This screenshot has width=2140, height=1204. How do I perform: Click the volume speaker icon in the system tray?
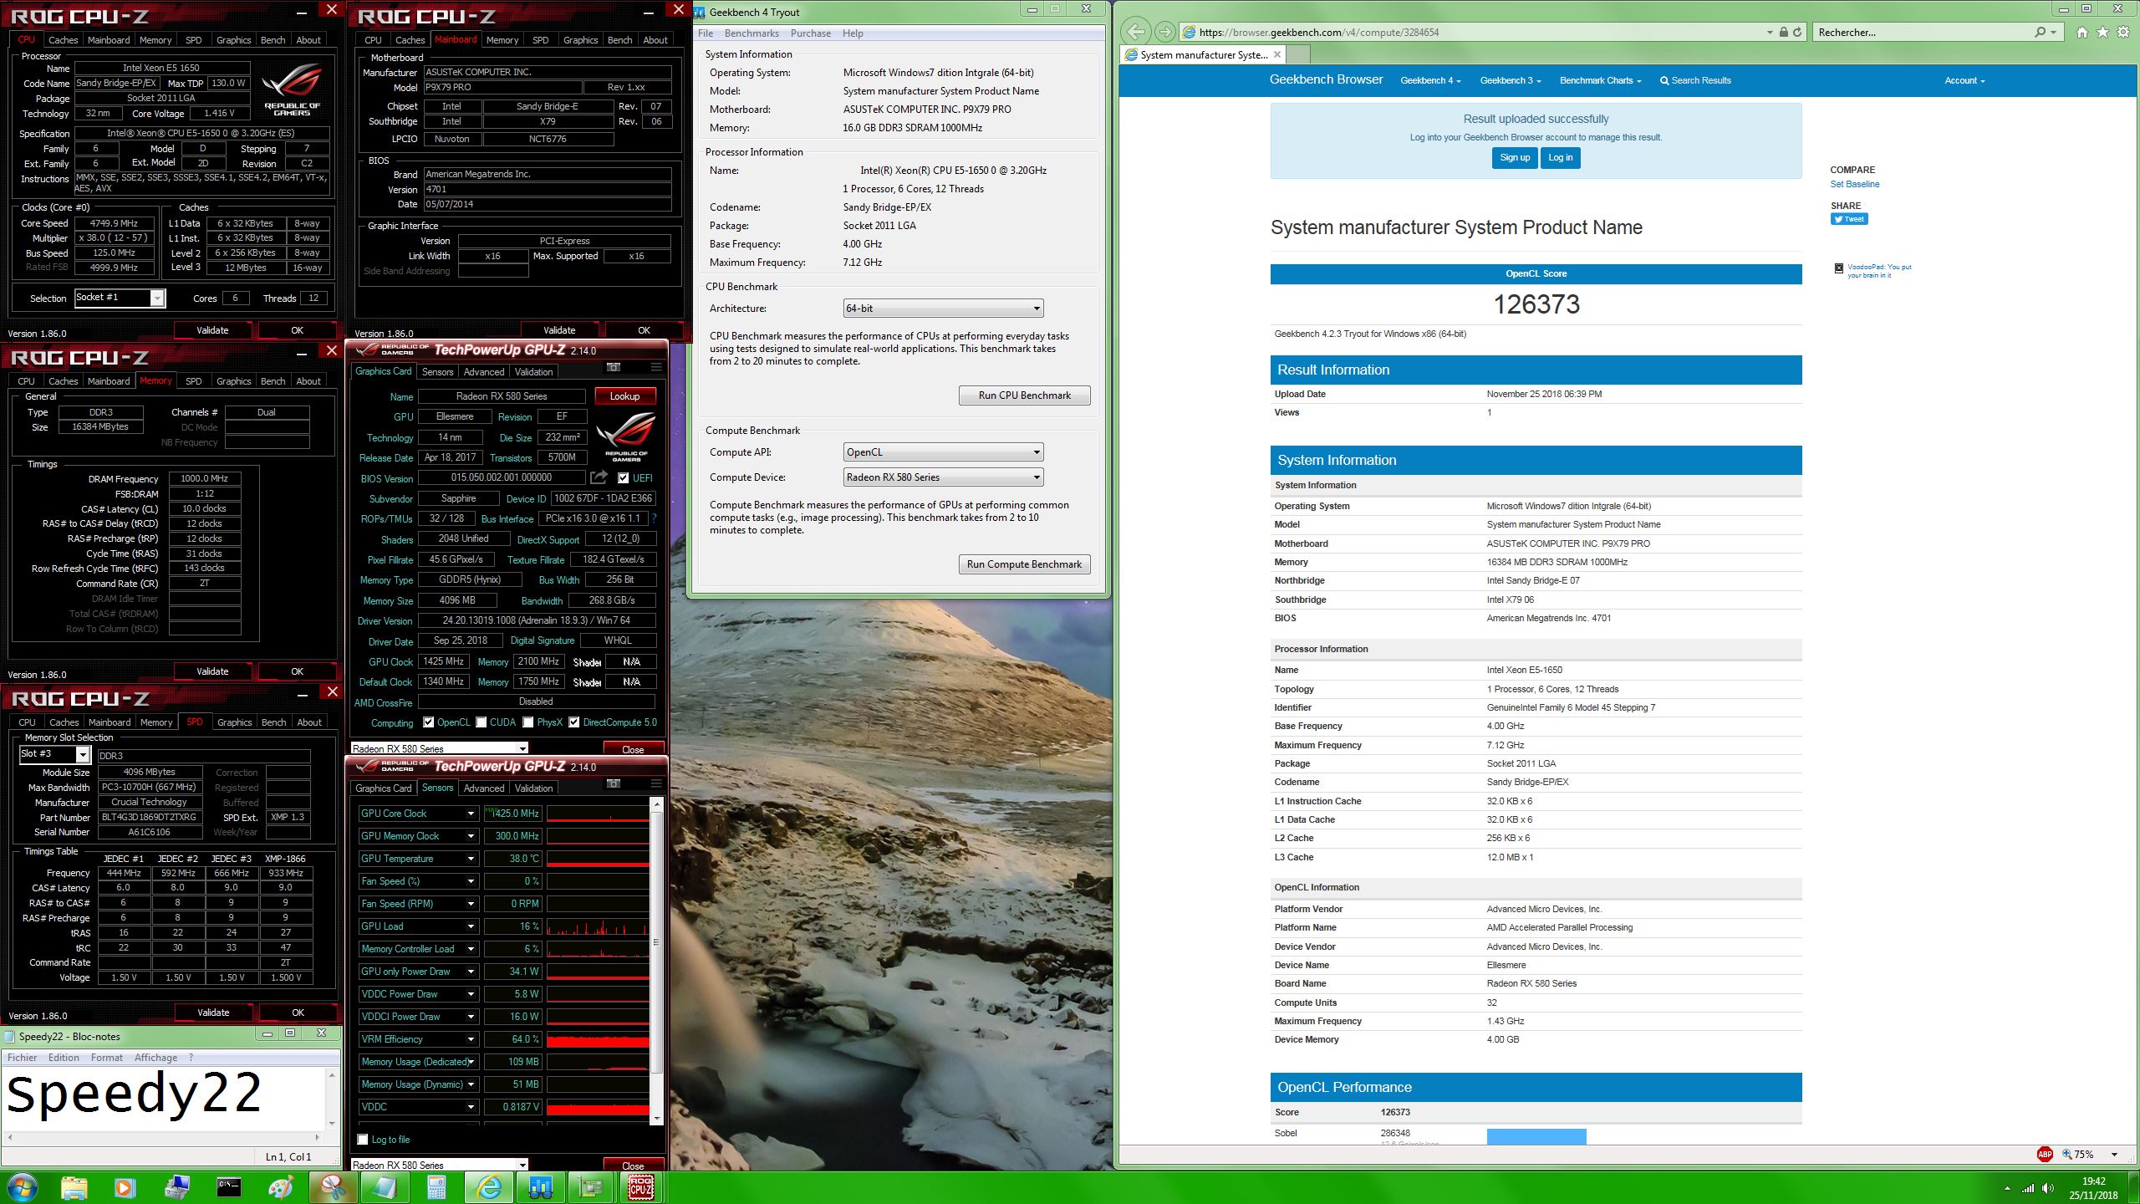[x=2047, y=1188]
